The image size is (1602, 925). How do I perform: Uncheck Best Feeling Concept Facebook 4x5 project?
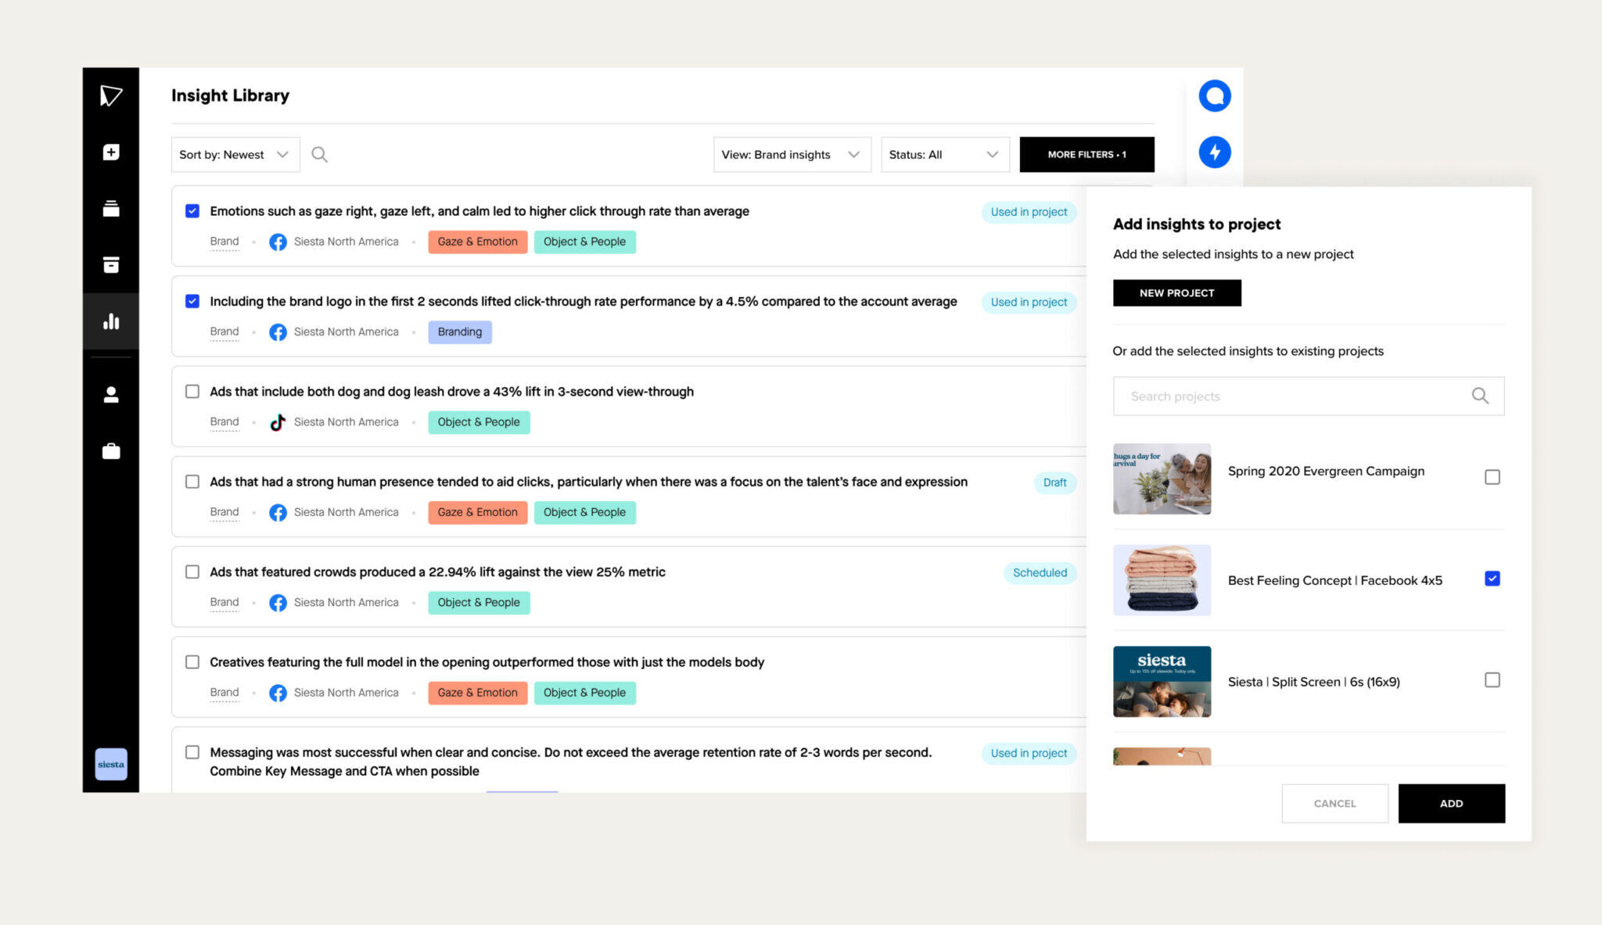[x=1492, y=579]
